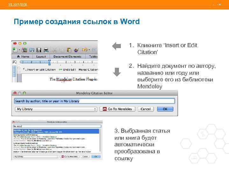Click the Cut scissors icon in Word toolbar

click(55, 50)
